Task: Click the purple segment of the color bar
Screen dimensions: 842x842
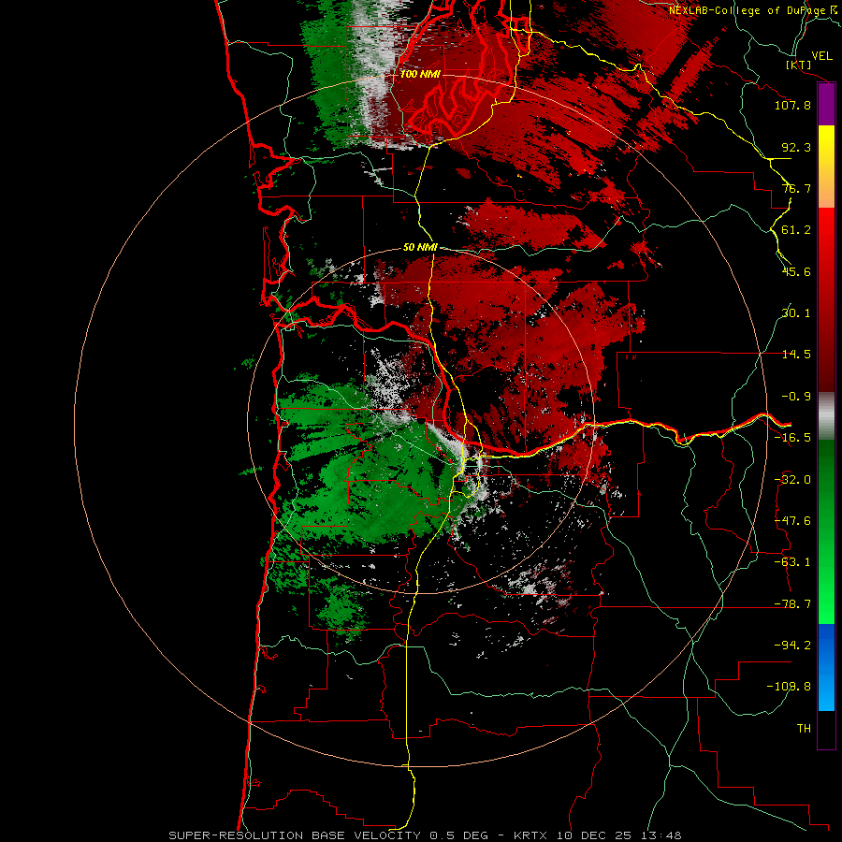Action: point(826,105)
